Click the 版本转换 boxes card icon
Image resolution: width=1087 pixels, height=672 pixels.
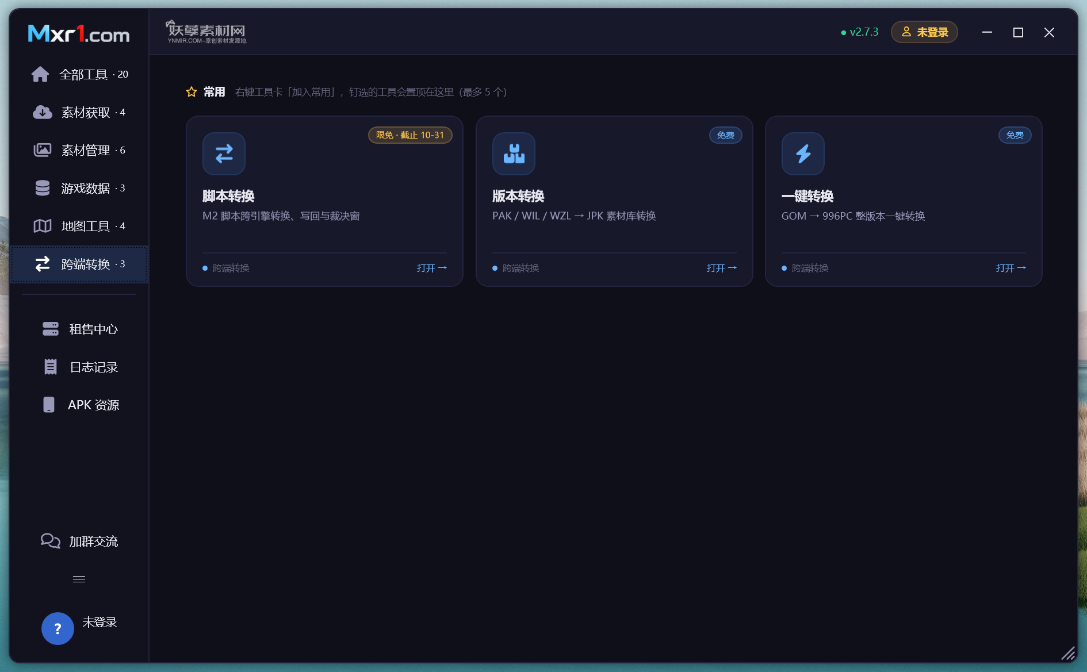(514, 153)
